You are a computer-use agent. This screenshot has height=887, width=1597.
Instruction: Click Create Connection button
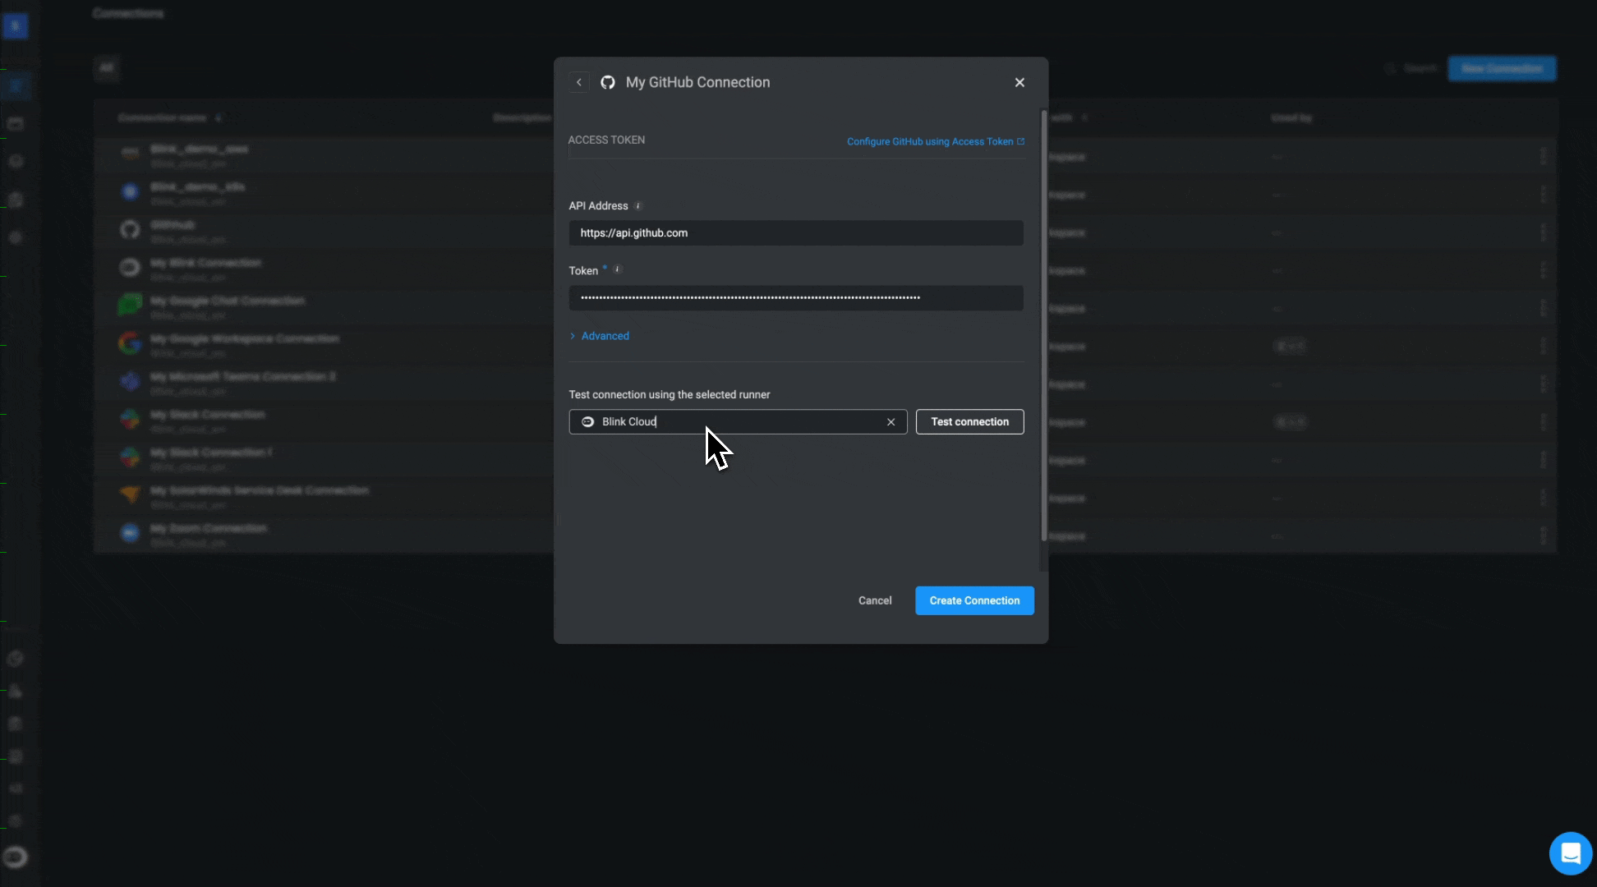point(974,600)
